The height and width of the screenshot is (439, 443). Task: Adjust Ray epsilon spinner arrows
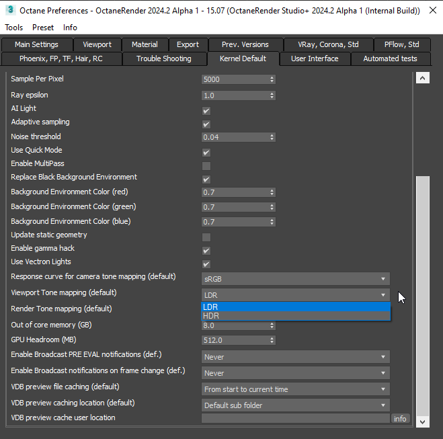pos(272,95)
